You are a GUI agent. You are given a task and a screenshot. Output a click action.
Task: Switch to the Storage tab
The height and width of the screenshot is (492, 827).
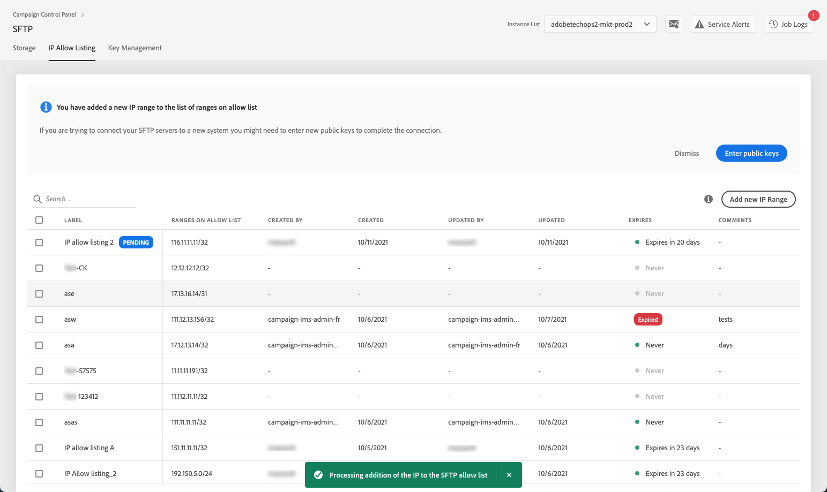point(24,48)
